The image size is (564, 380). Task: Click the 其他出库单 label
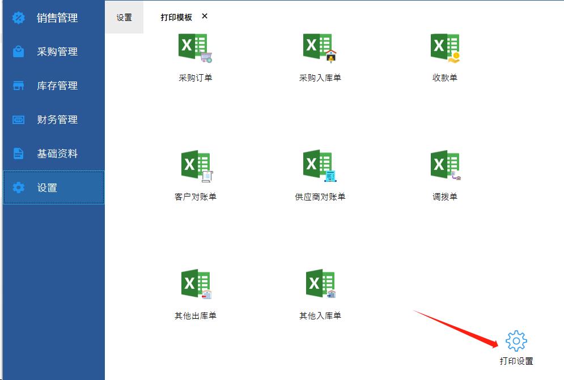(196, 315)
